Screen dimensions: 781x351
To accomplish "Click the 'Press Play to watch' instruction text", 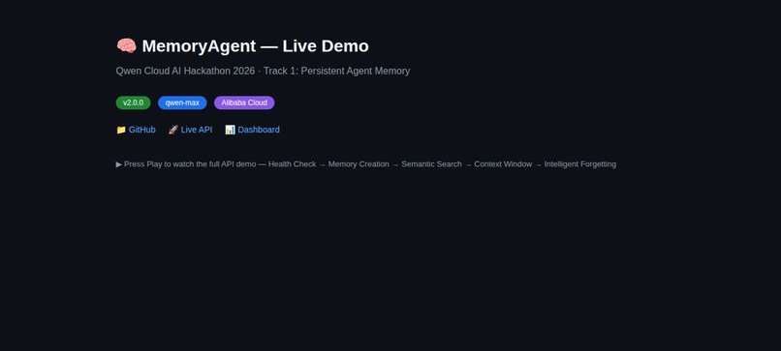I will pos(366,164).
